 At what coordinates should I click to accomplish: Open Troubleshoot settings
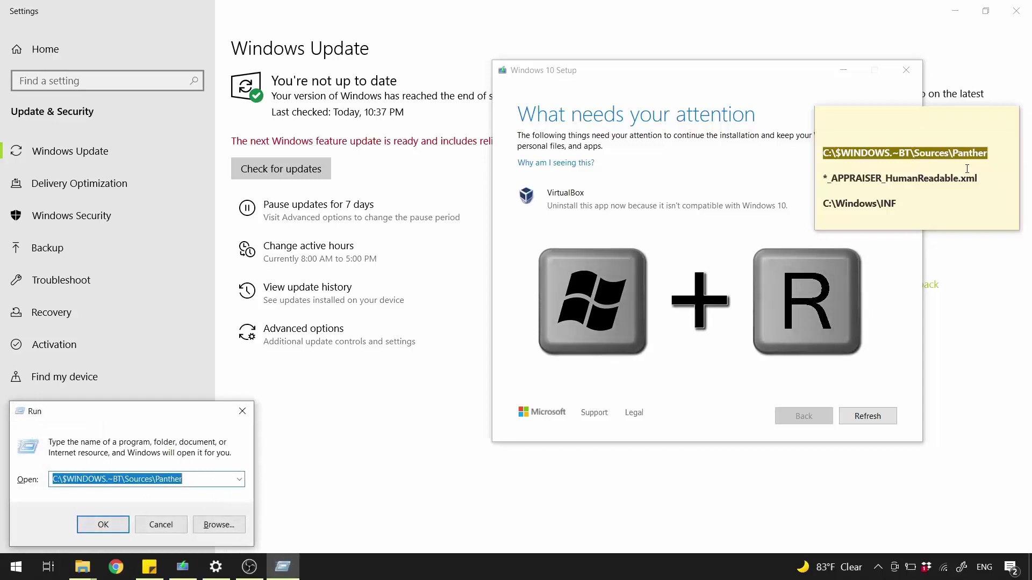(61, 280)
